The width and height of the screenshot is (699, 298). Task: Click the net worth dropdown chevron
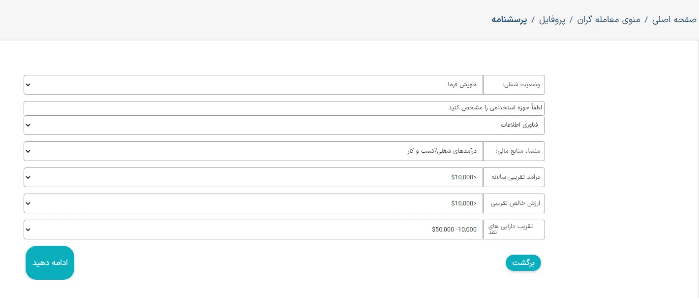[28, 203]
